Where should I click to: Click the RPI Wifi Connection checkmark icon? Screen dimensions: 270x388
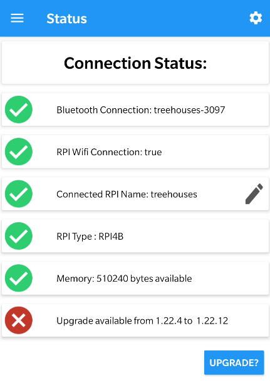pyautogui.click(x=19, y=151)
